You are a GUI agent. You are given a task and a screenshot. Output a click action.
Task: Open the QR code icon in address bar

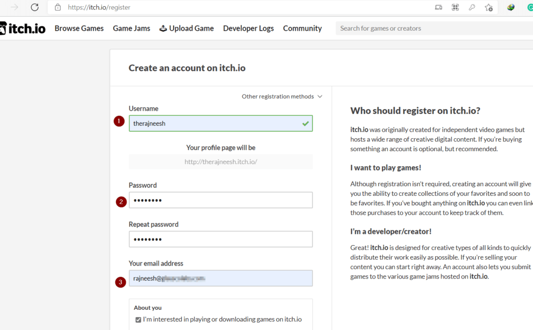click(455, 7)
